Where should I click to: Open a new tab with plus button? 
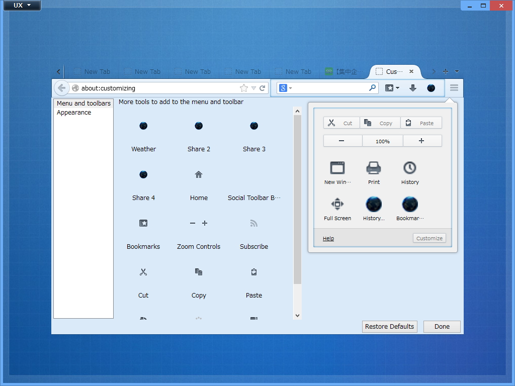pyautogui.click(x=446, y=71)
